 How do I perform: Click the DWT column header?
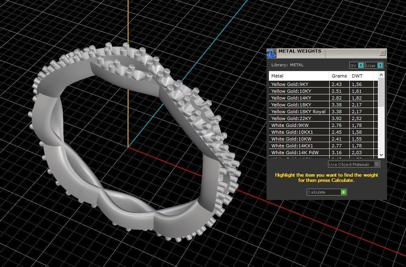tap(361, 76)
